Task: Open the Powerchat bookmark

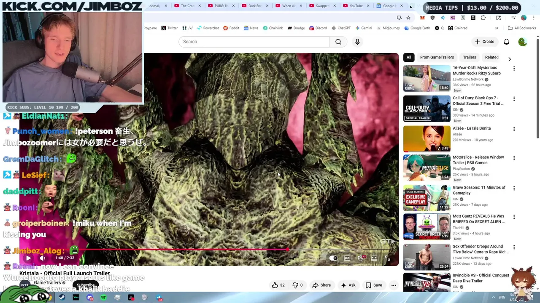Action: [x=207, y=28]
